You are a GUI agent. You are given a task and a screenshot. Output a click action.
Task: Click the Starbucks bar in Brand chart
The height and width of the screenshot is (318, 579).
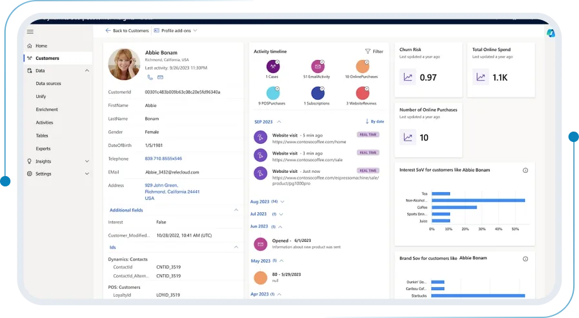tap(478, 296)
